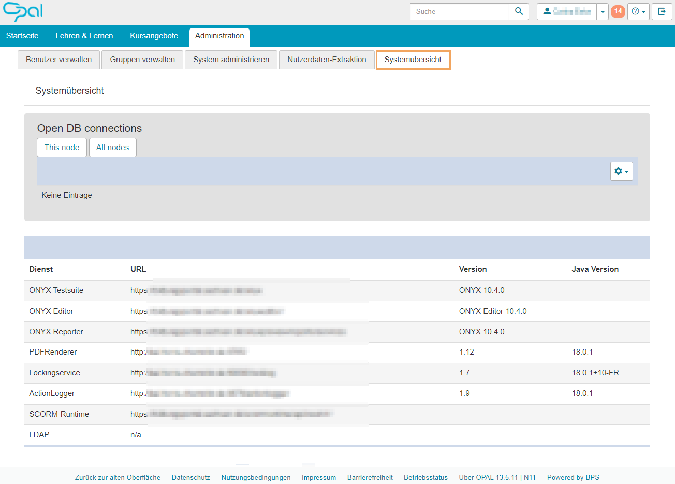Open the help question mark menu
675x484 pixels.
pos(638,11)
